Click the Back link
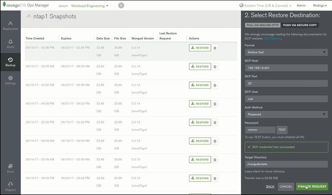 [270, 186]
